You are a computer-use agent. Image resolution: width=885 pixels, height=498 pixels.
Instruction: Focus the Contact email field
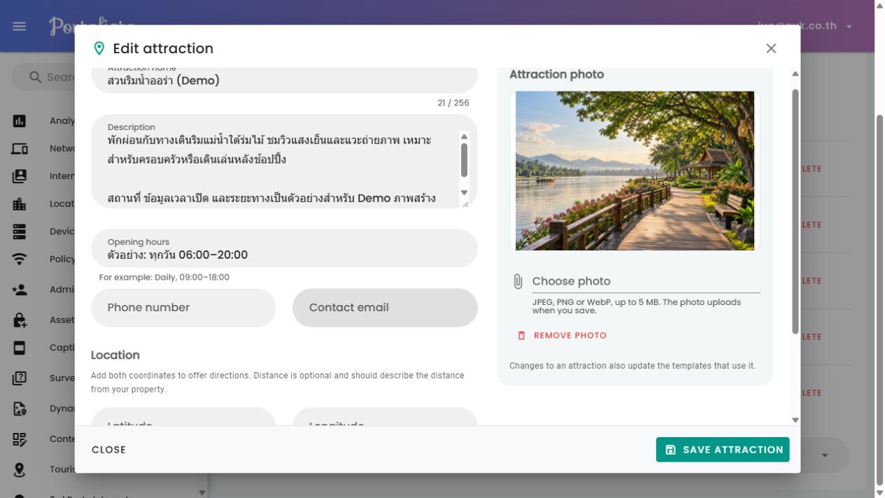point(385,308)
